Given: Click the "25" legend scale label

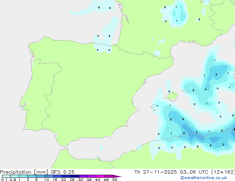Looking at the screenshot, I should click(x=72, y=180).
